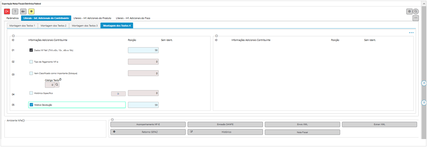Check the Histórico Específico checkbox
Screen dimensions: 427x147
(31, 93)
